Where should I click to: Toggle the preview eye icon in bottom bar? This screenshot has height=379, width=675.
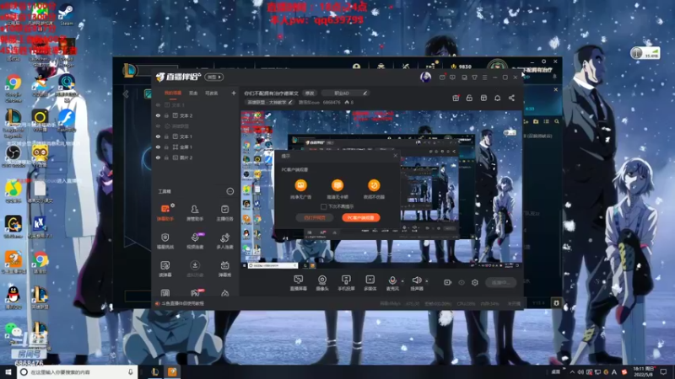[462, 282]
